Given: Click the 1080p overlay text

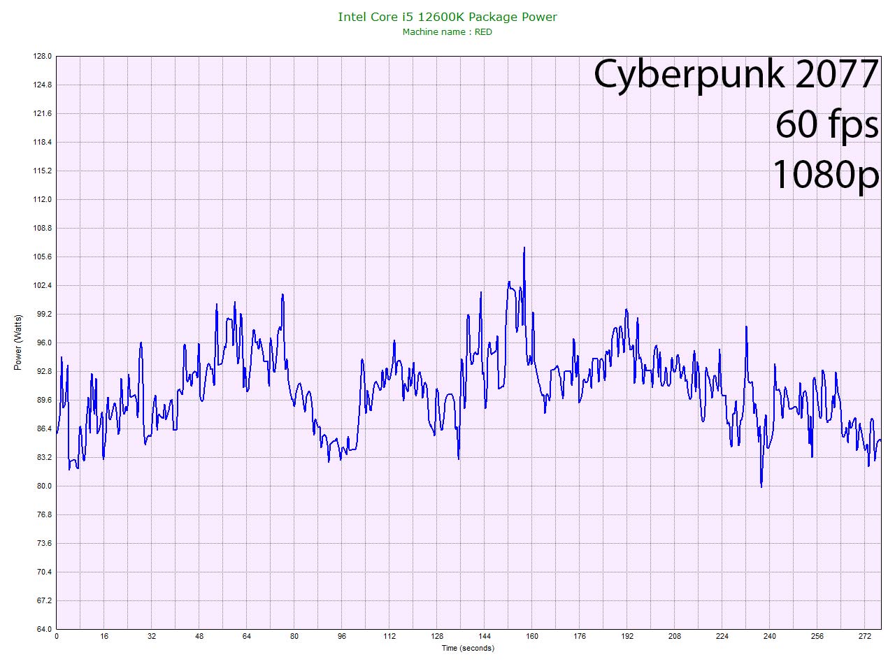Looking at the screenshot, I should click(825, 173).
